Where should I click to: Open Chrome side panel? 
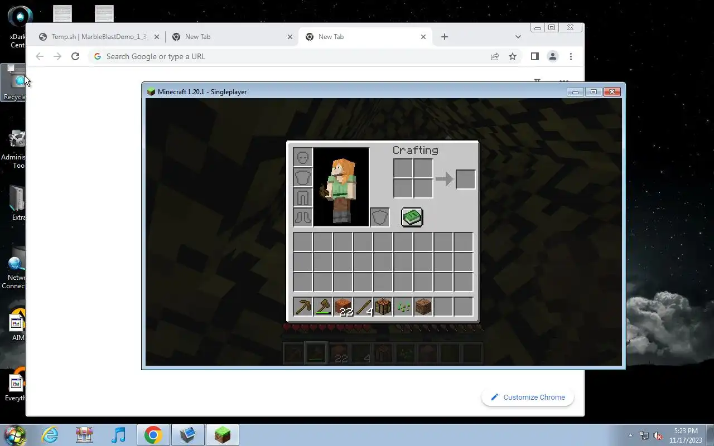(x=534, y=56)
